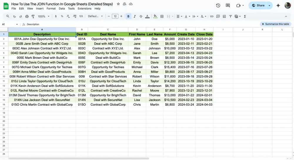The height and width of the screenshot is (160, 294).
Task: Toggle bold formatting button
Action: [x=128, y=16]
